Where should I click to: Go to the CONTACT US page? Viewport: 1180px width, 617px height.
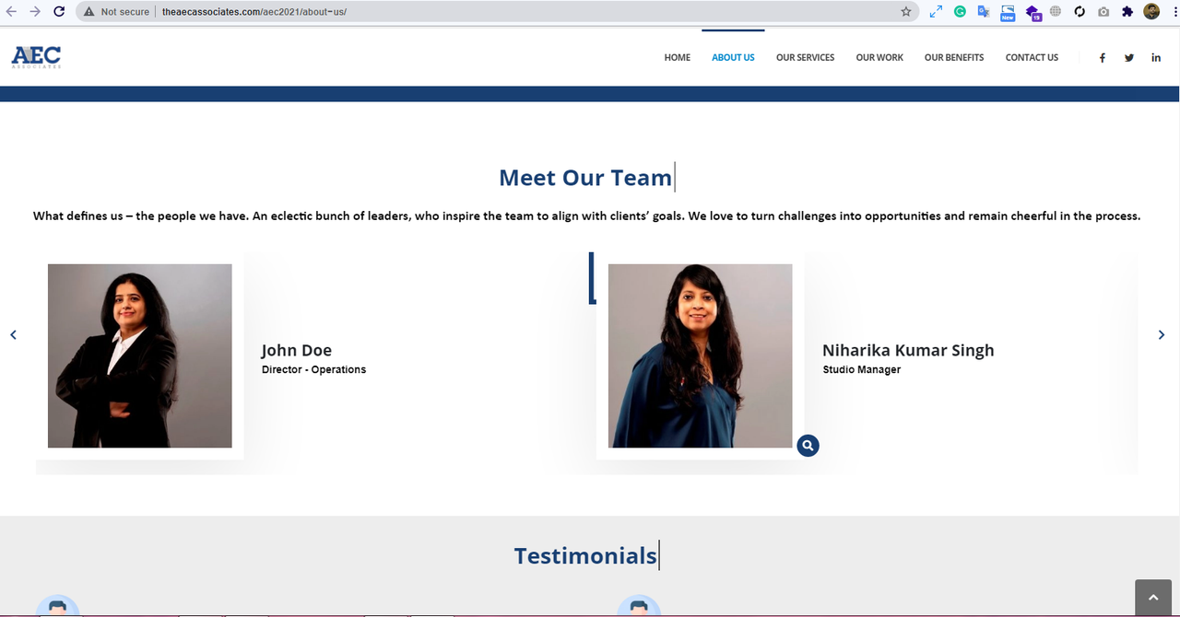click(1032, 57)
